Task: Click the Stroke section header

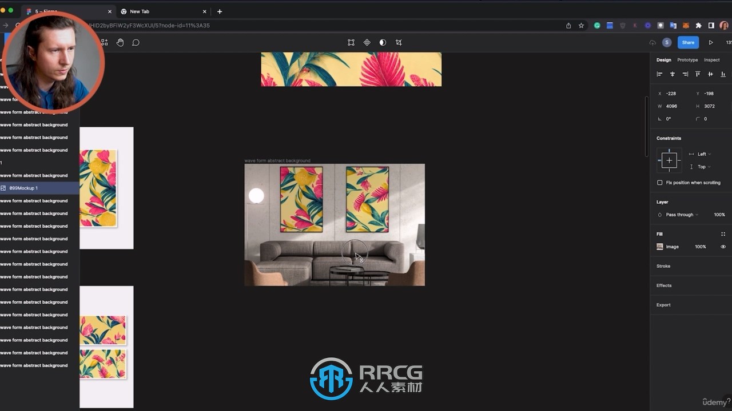Action: [x=663, y=266]
